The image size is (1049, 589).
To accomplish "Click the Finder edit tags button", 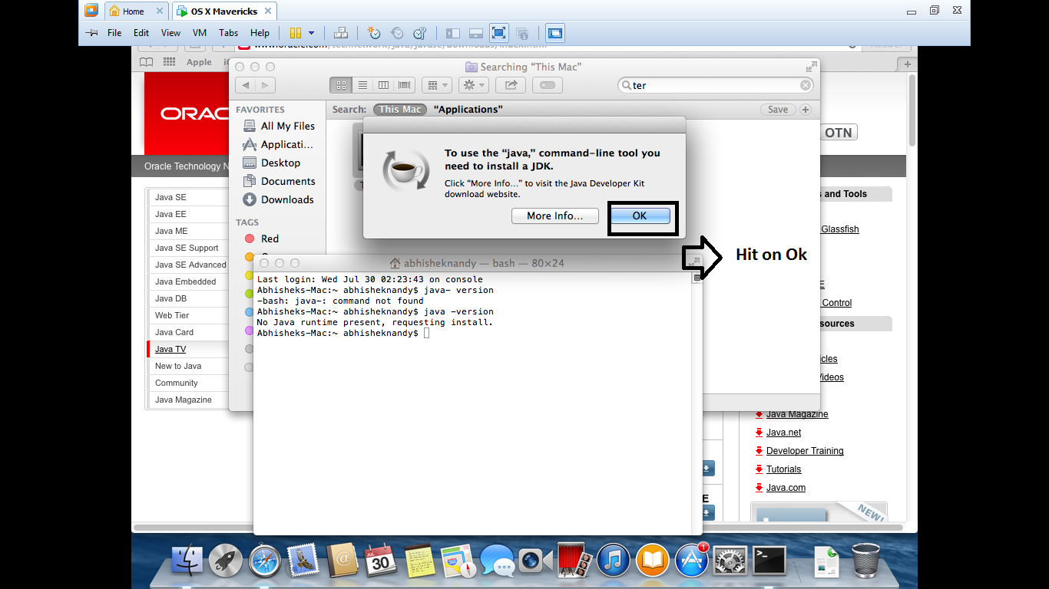I will pyautogui.click(x=548, y=85).
